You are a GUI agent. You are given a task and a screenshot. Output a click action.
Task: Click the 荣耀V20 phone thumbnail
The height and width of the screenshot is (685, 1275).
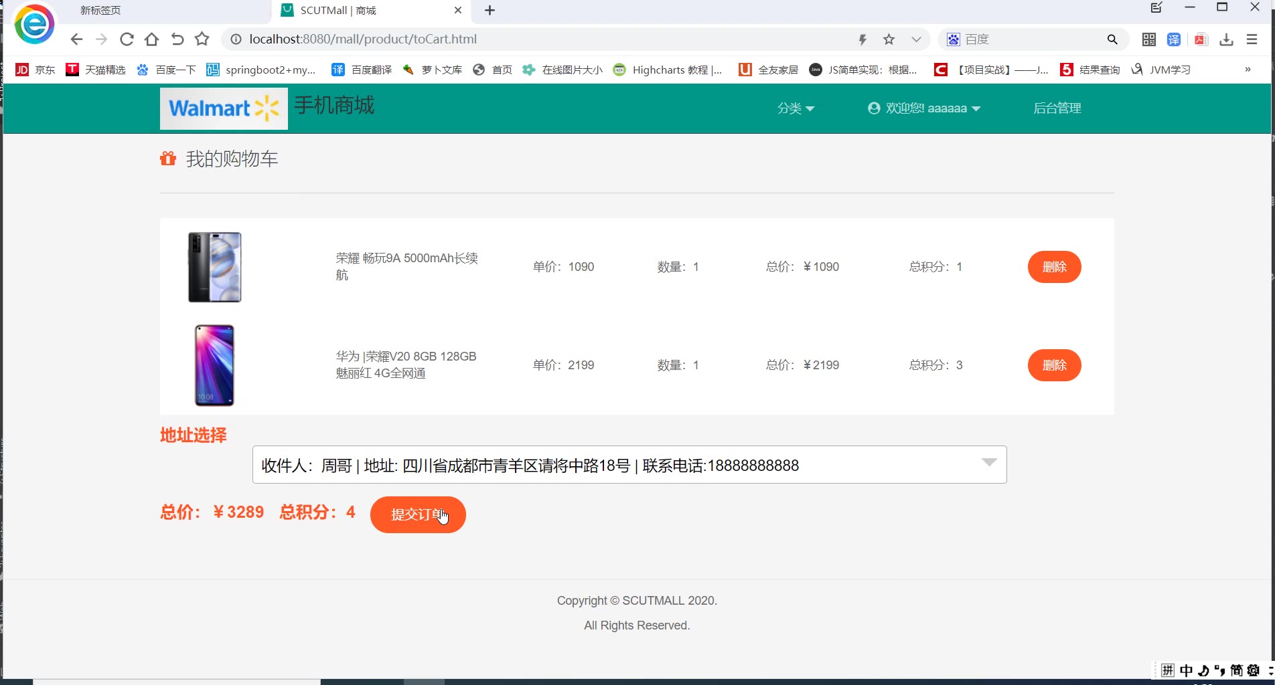point(214,365)
